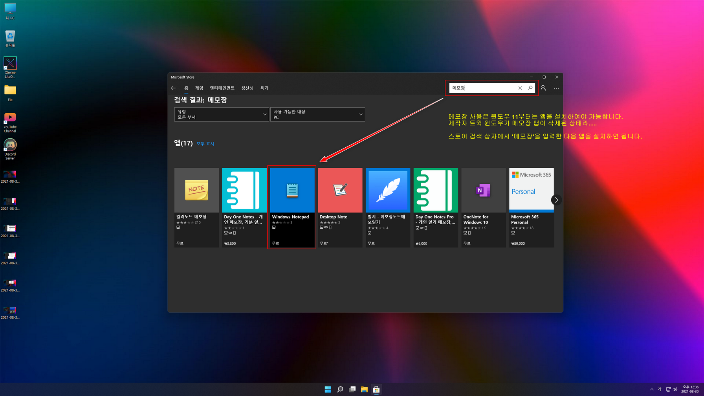Click the Microsoft 365 Personal title text
Image resolution: width=704 pixels, height=396 pixels.
(525, 220)
